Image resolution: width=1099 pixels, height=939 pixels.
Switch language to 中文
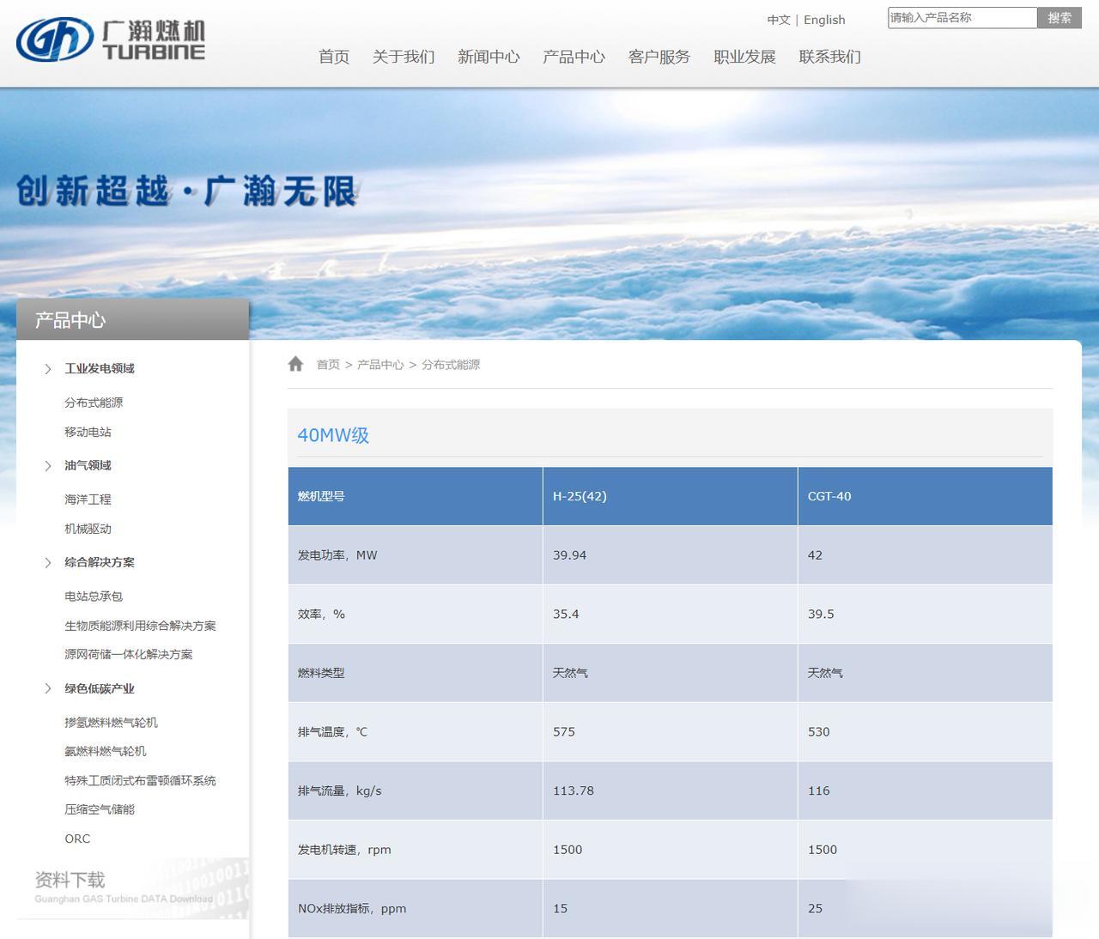[779, 20]
